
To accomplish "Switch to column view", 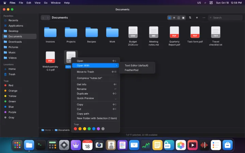I will [x=179, y=18].
